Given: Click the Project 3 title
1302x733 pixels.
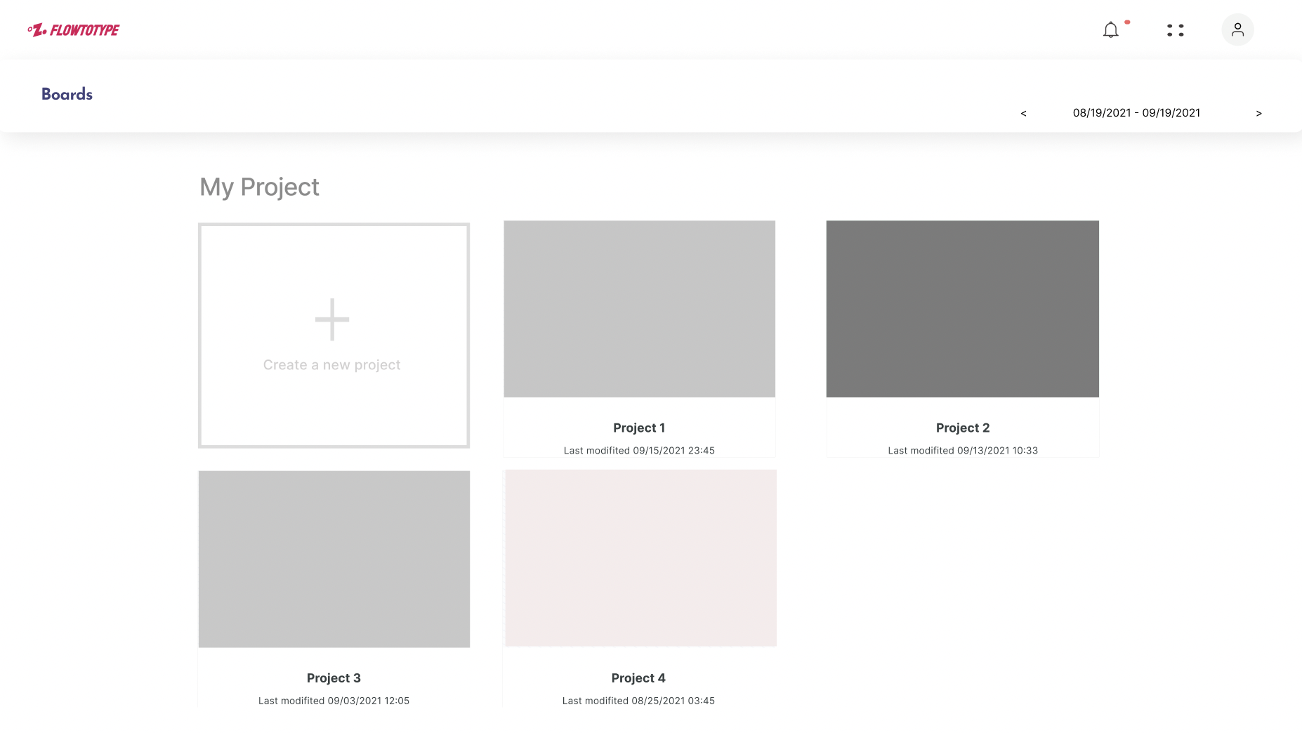Looking at the screenshot, I should (x=334, y=678).
